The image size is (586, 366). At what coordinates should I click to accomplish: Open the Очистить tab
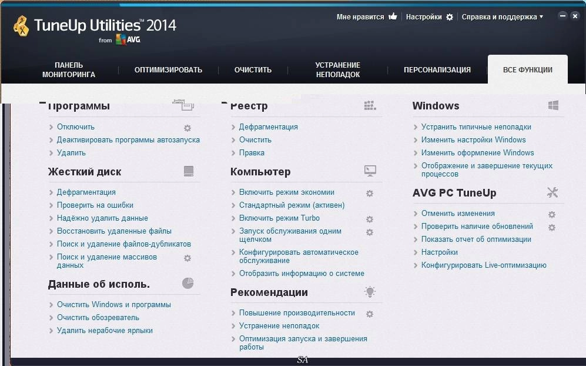(253, 69)
